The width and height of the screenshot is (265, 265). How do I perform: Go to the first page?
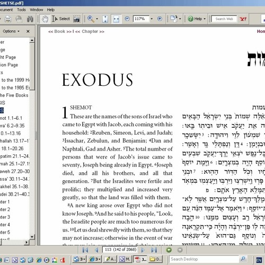(x=85, y=250)
